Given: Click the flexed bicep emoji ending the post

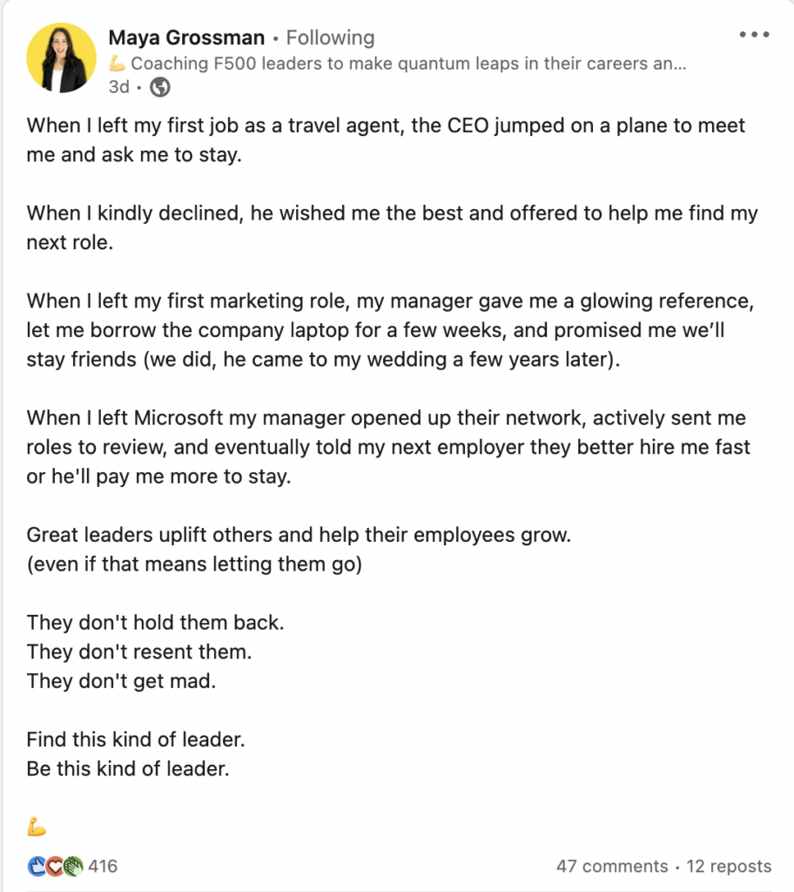Looking at the screenshot, I should coord(37,827).
